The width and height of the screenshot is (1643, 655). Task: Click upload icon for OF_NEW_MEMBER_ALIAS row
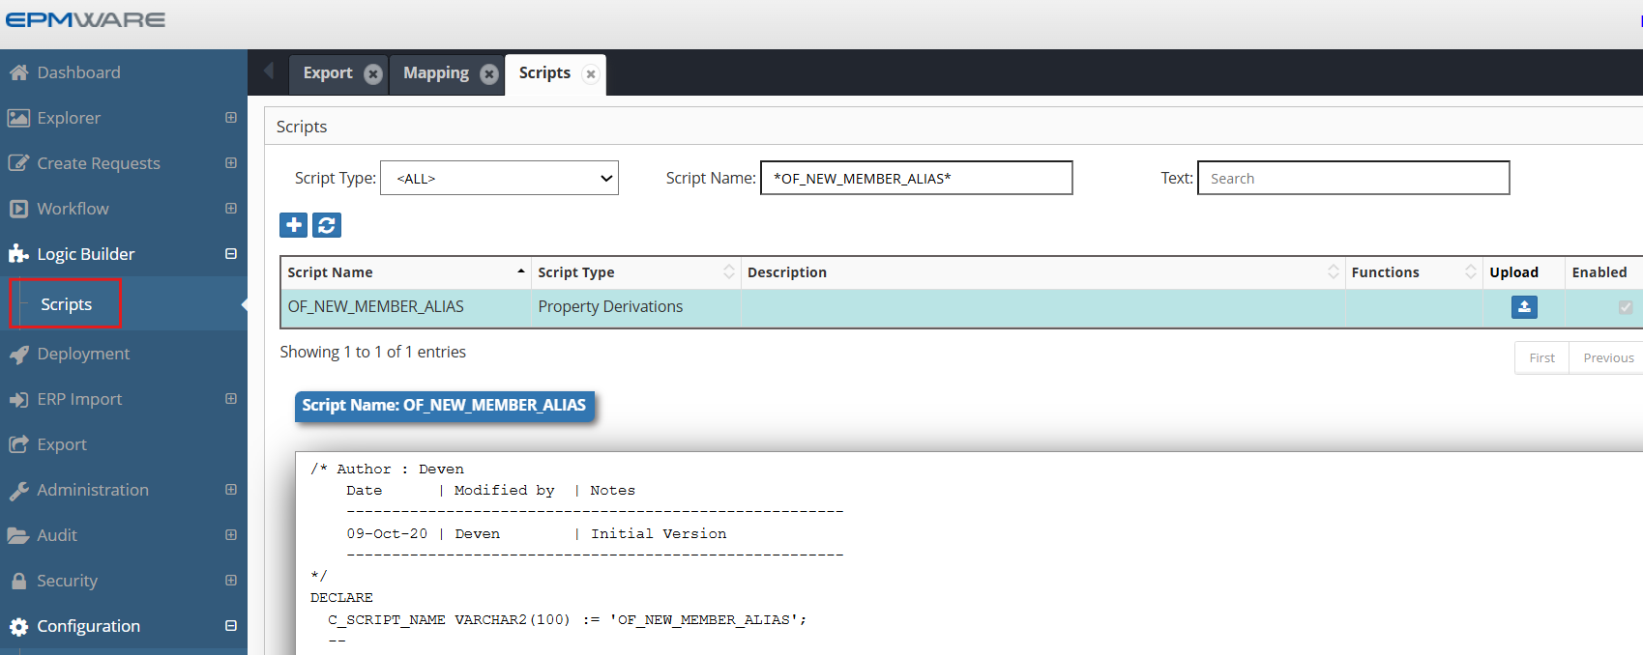[x=1524, y=307]
